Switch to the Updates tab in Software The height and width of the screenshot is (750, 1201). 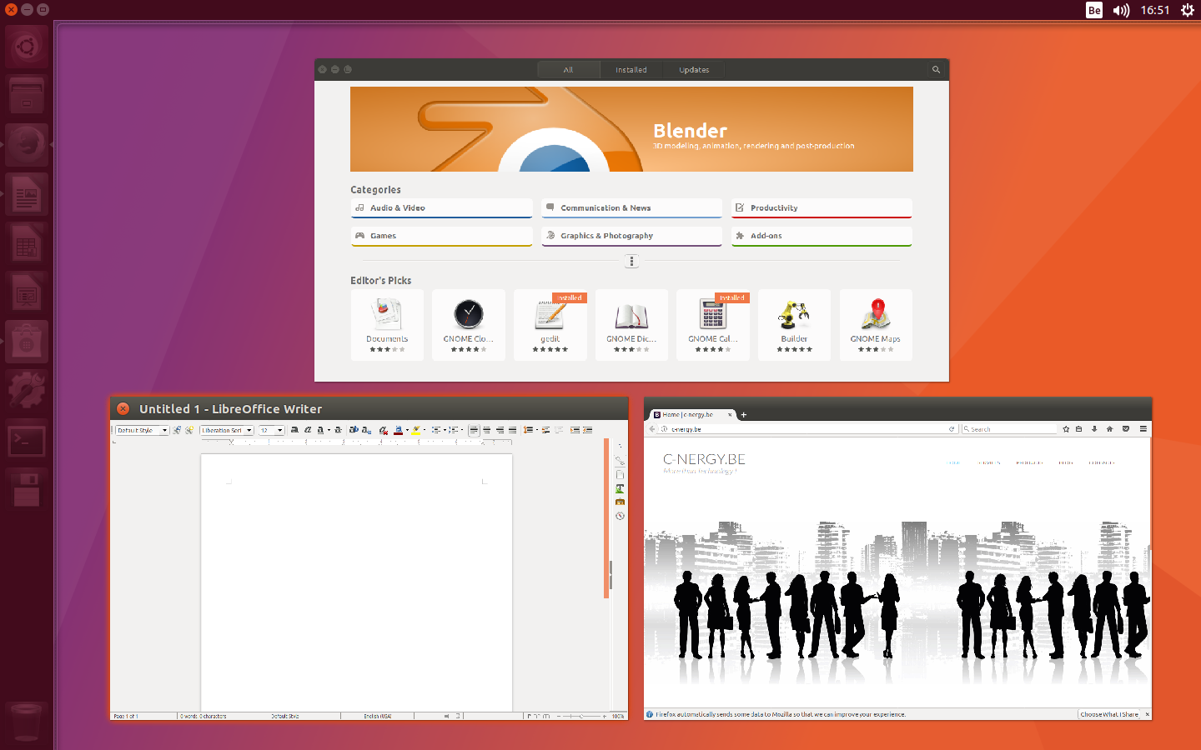coord(694,70)
